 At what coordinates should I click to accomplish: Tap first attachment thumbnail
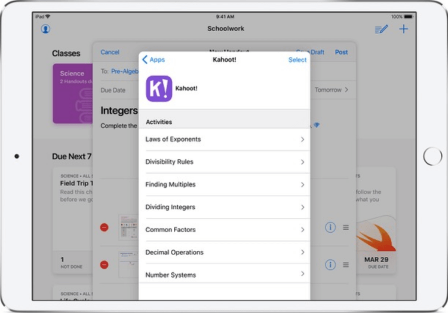128,227
